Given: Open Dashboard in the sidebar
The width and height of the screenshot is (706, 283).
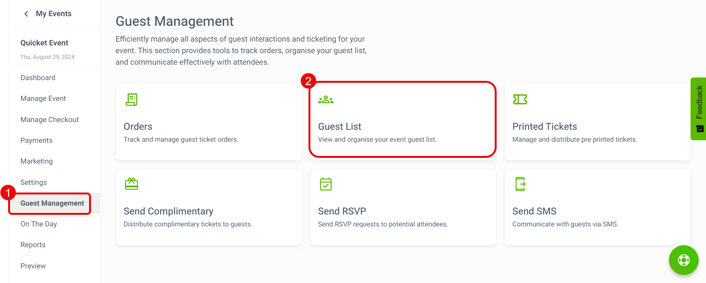Looking at the screenshot, I should (38, 78).
